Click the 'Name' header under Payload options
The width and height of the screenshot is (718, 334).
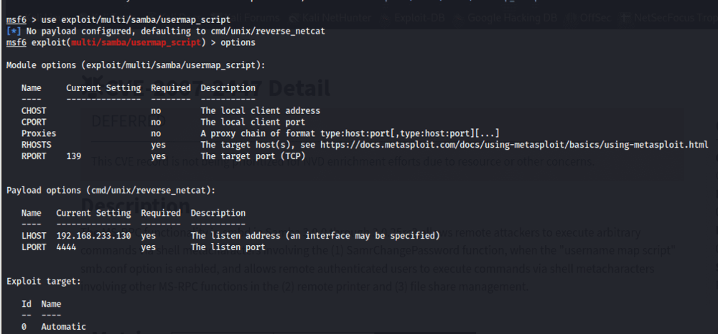tap(31, 213)
